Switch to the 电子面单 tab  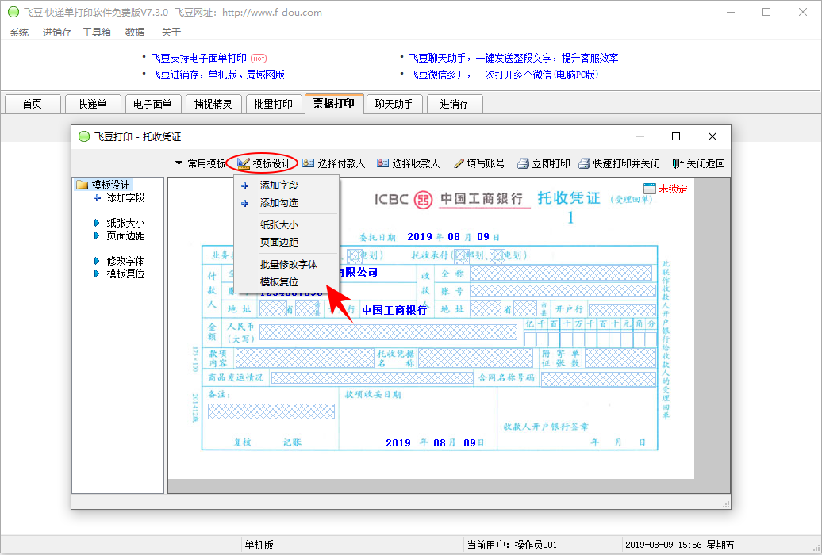tap(153, 104)
